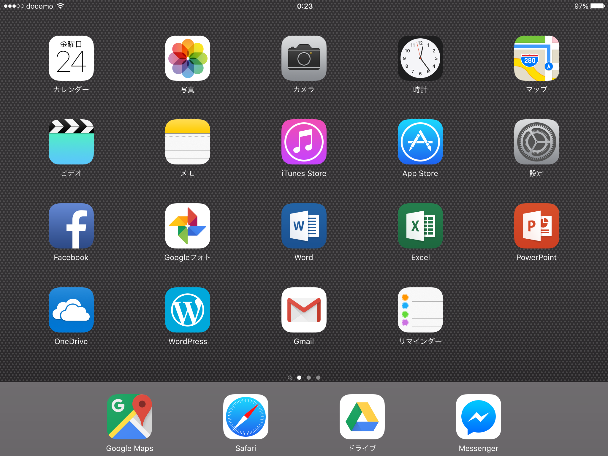Launch iTunes Store
The height and width of the screenshot is (456, 608).
point(304,142)
